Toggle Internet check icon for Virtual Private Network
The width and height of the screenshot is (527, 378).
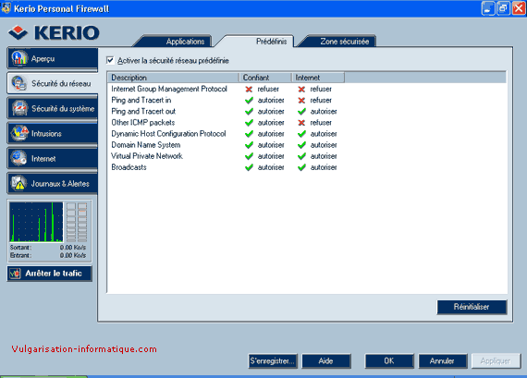pyautogui.click(x=301, y=156)
